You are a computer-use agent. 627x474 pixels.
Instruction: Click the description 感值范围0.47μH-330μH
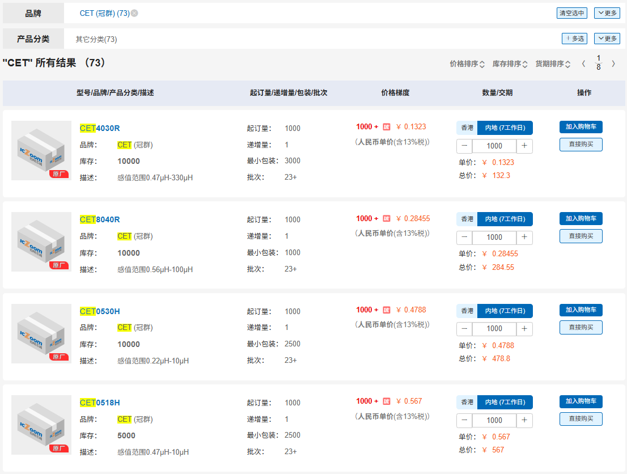tap(155, 177)
